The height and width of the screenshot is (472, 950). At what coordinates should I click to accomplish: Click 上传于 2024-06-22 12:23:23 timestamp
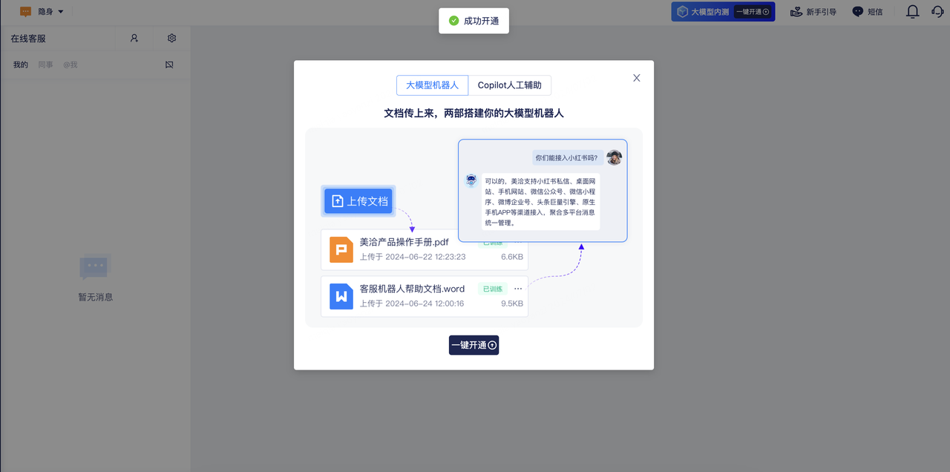point(413,257)
